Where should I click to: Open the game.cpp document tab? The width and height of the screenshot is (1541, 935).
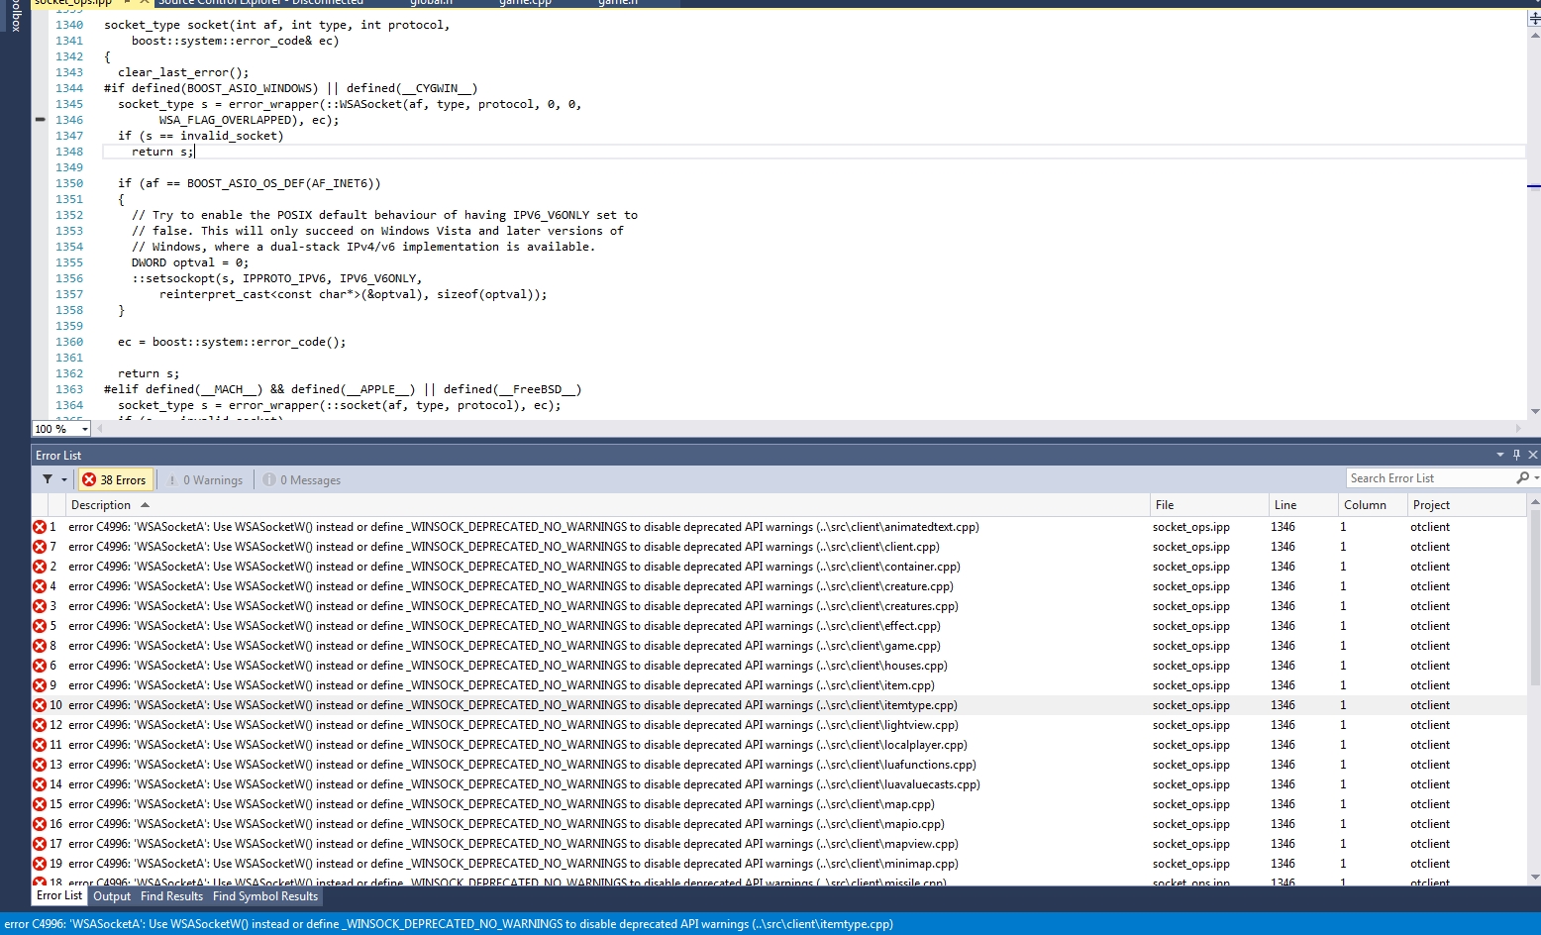pos(525,3)
